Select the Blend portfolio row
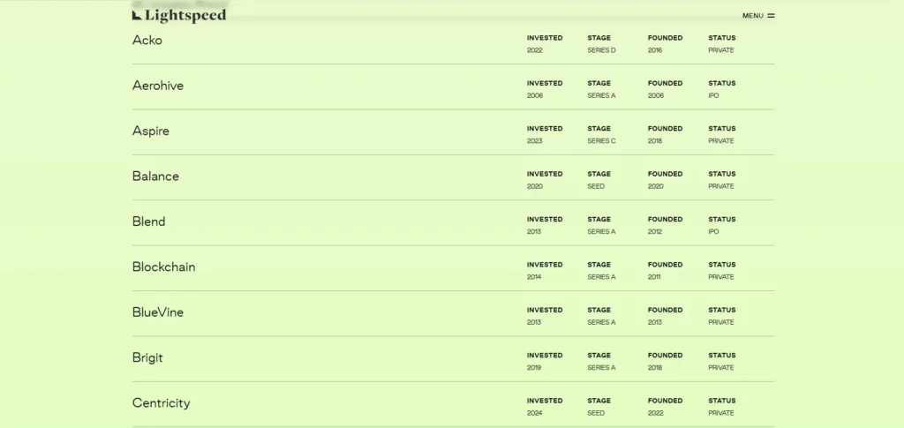The height and width of the screenshot is (428, 904). pyautogui.click(x=453, y=223)
